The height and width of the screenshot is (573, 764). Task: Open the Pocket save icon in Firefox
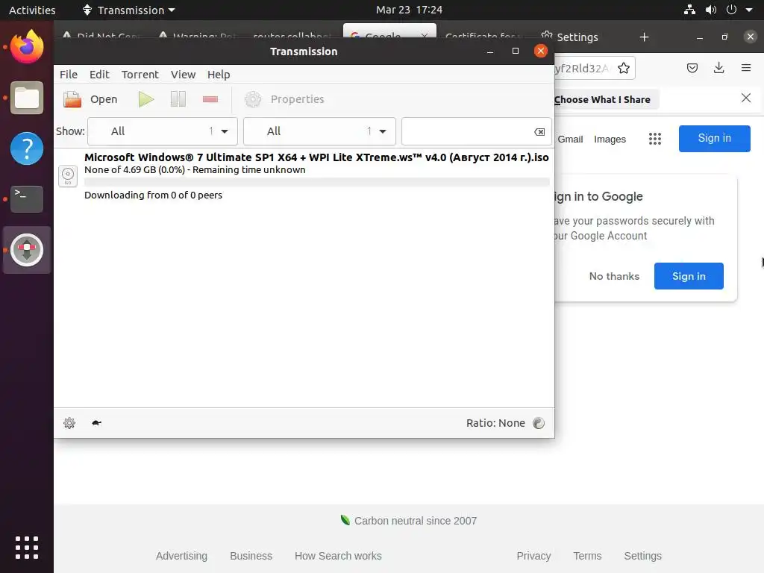692,68
